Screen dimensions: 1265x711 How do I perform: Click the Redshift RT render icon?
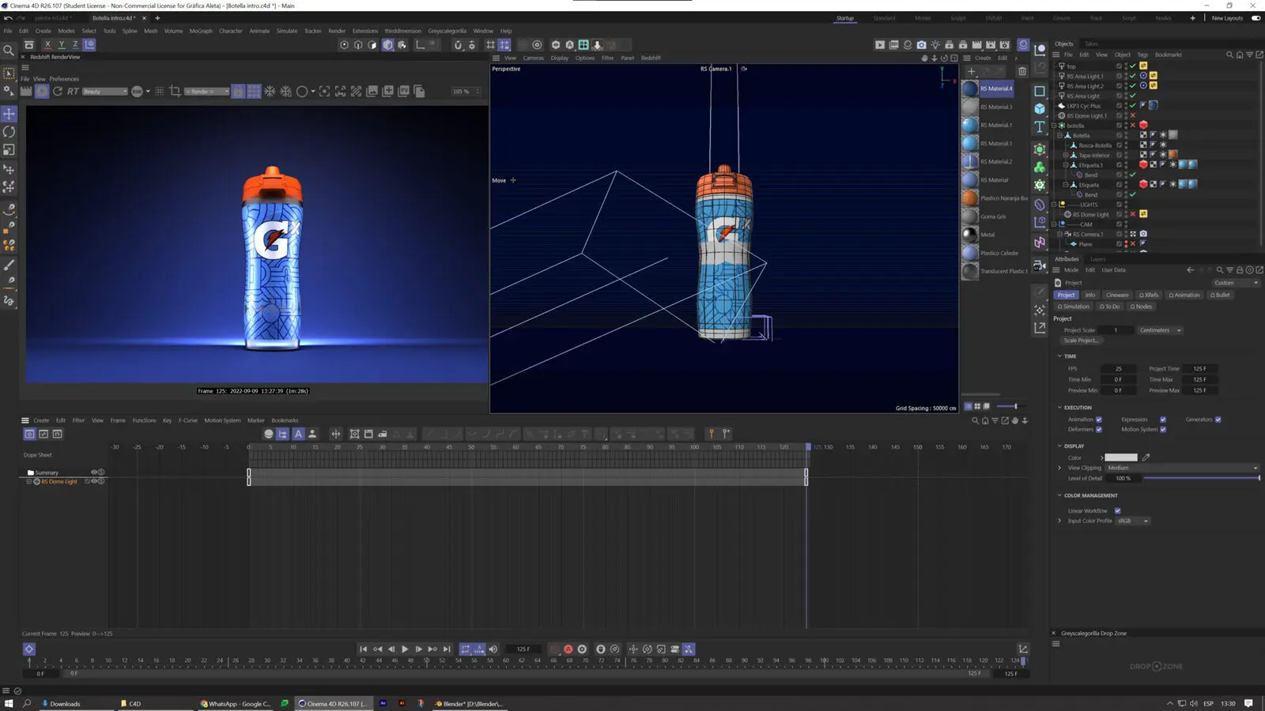(x=73, y=92)
